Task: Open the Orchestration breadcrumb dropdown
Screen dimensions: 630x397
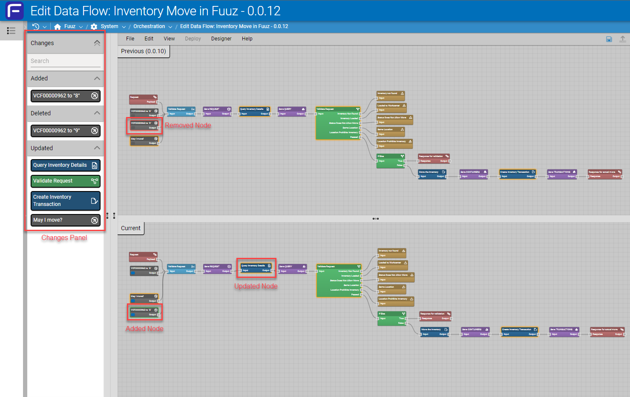Action: click(x=170, y=27)
